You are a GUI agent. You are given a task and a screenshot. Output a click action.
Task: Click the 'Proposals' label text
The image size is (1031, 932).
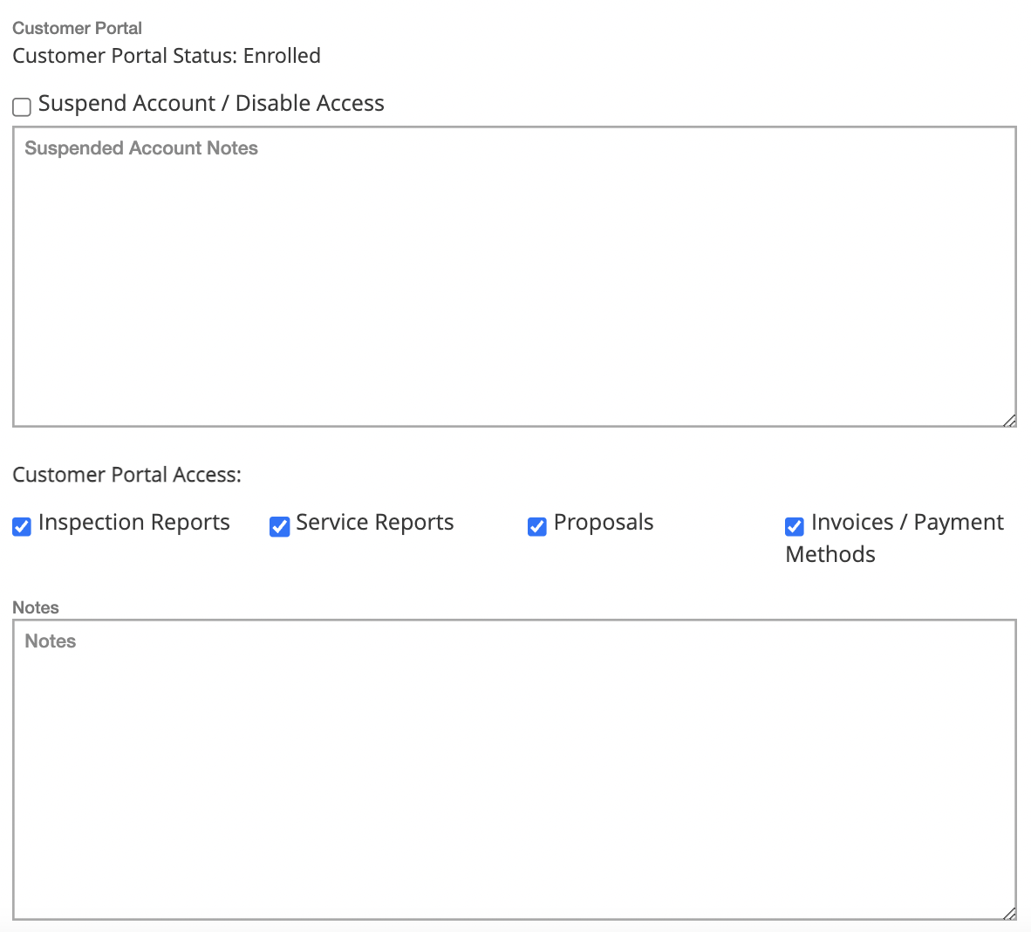(604, 522)
